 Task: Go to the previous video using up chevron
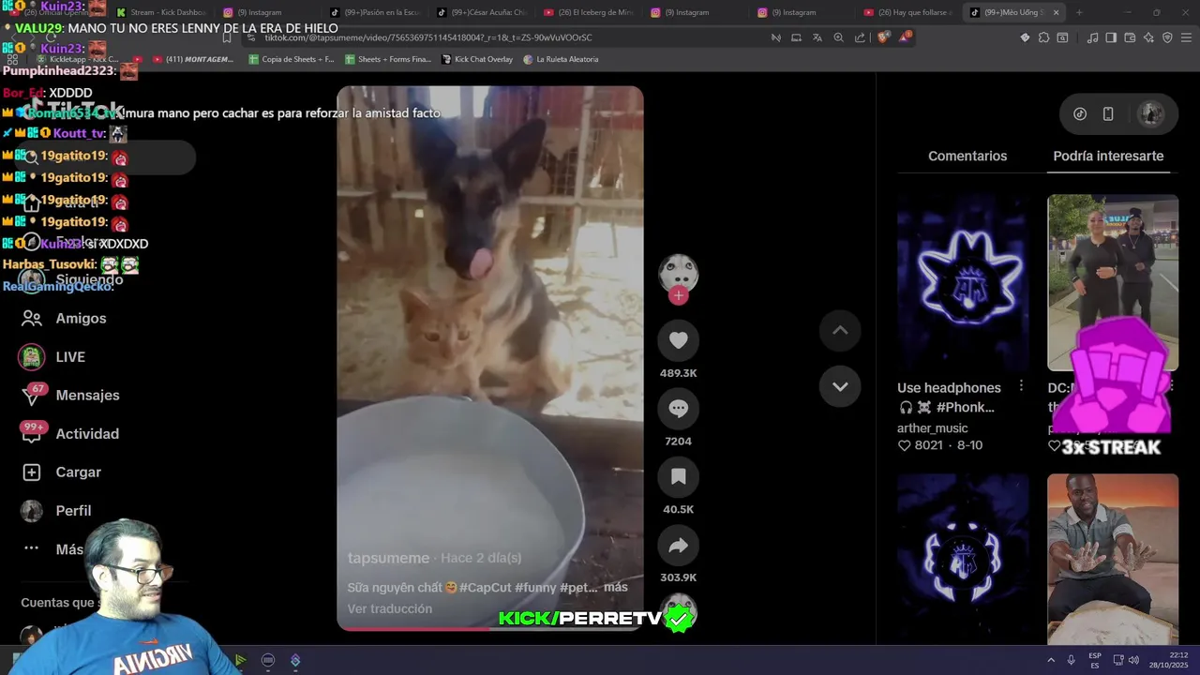point(840,330)
